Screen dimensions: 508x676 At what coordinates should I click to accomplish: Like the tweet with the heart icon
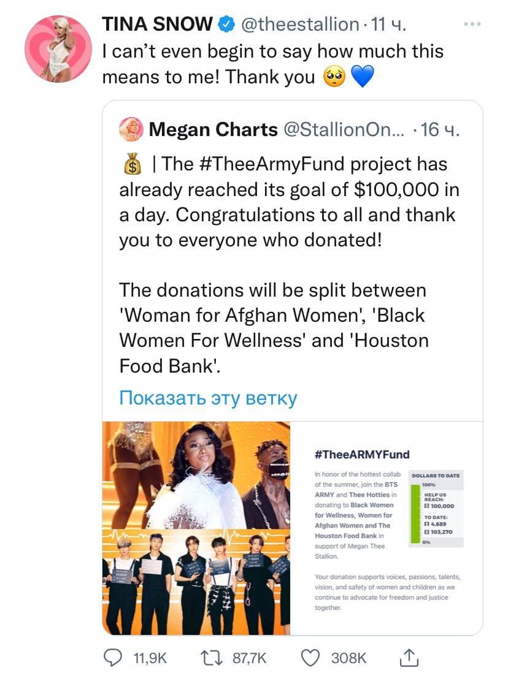312,657
